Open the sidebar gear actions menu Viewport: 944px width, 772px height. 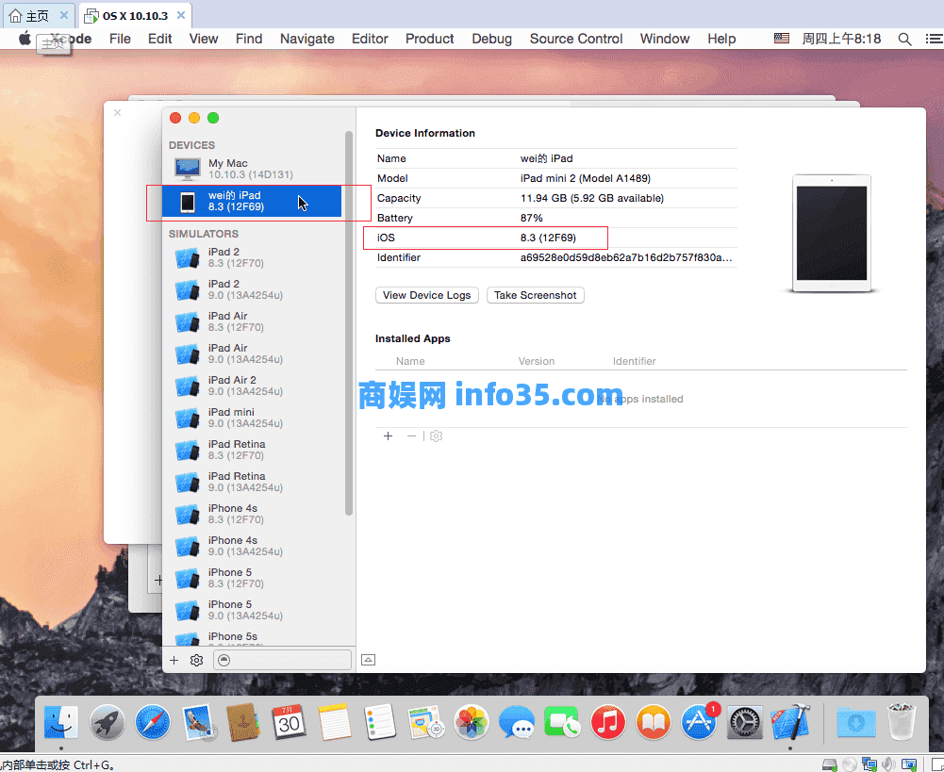click(196, 660)
